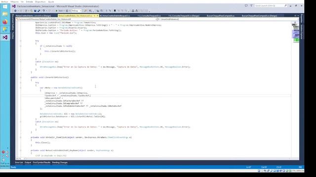
Task: Switch to the first NotasCreditoDebito Design tab
Action: pyautogui.click(x=33, y=16)
